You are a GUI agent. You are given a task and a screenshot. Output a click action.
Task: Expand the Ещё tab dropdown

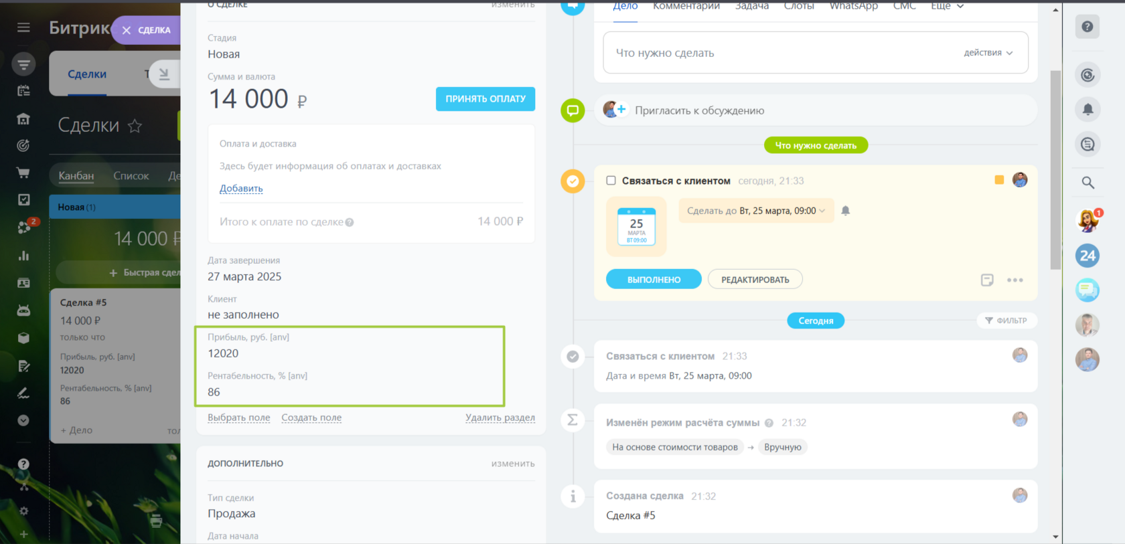(x=947, y=6)
